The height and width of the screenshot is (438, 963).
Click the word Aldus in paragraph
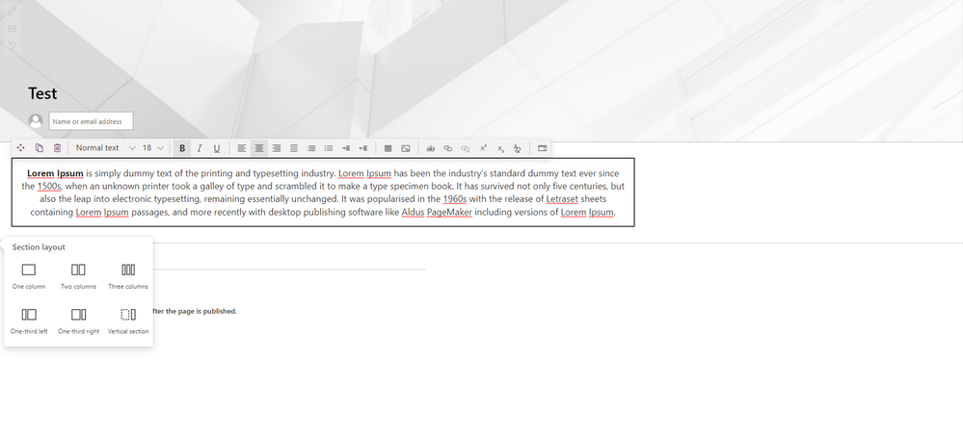pos(413,212)
